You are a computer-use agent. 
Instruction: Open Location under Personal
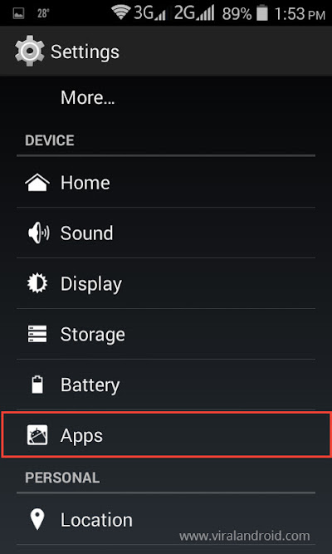pyautogui.click(x=166, y=520)
